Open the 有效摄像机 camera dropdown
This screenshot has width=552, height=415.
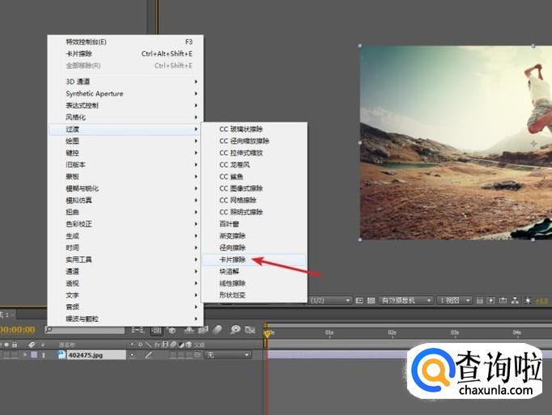[405, 300]
